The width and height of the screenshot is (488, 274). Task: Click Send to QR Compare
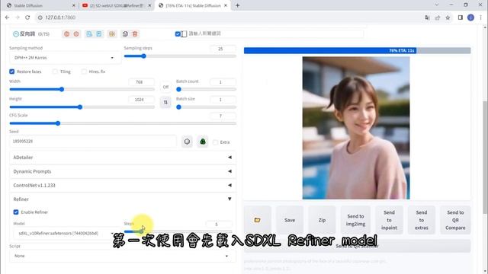click(x=455, y=220)
